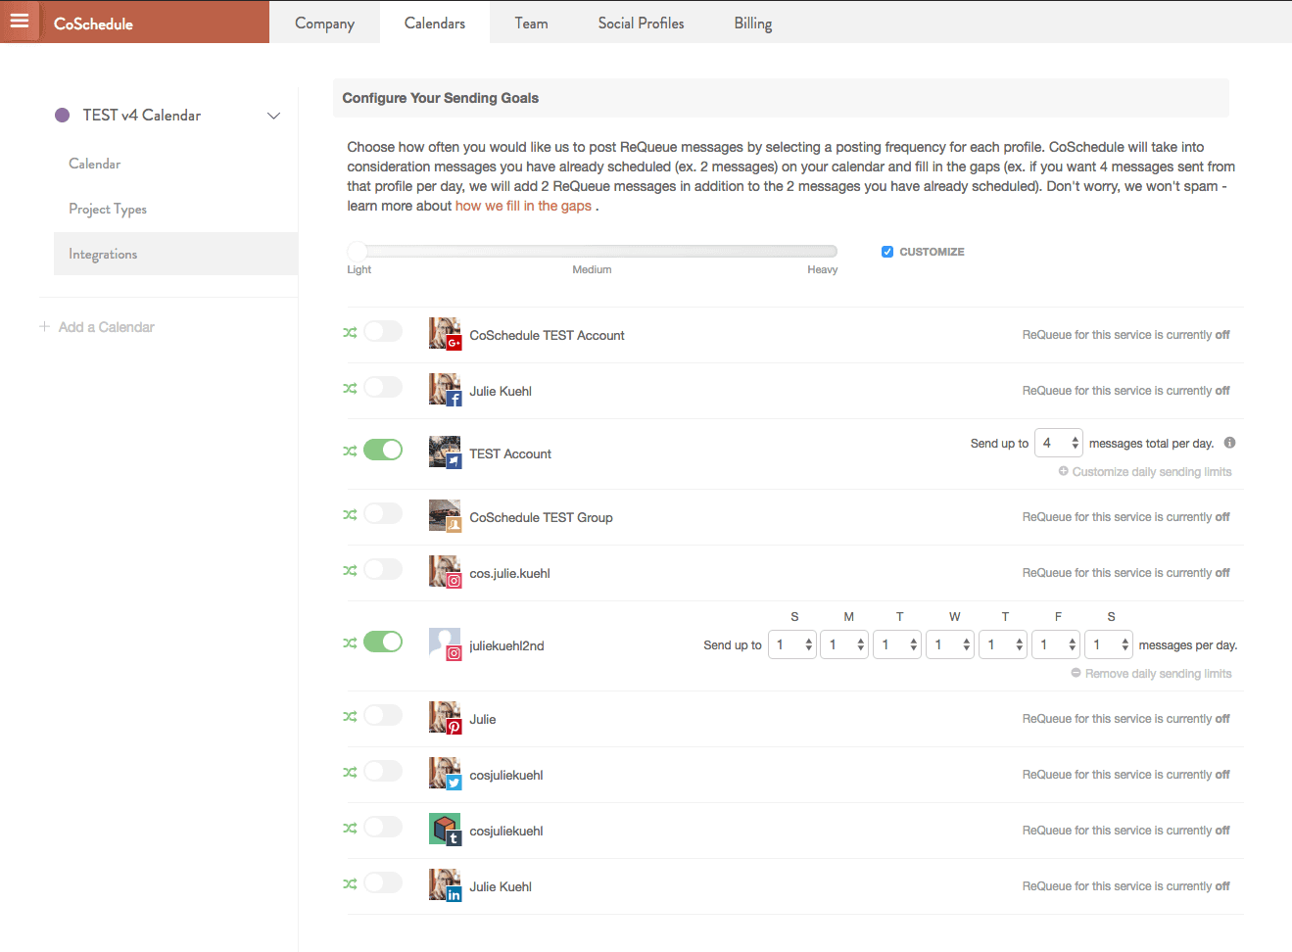The height and width of the screenshot is (952, 1292).
Task: Click the shuffle icon for CoSchedule TEST Account
Action: [x=350, y=333]
